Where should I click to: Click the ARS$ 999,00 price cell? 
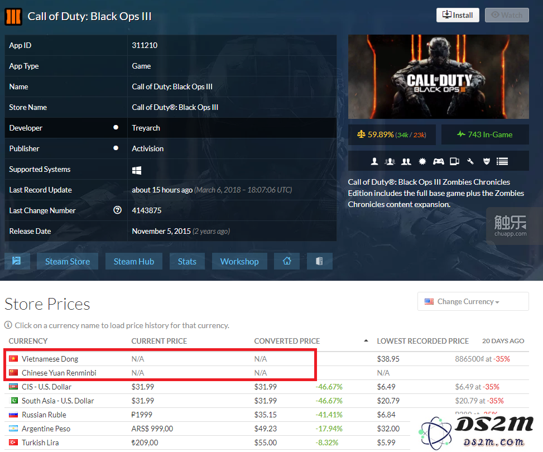(x=152, y=429)
